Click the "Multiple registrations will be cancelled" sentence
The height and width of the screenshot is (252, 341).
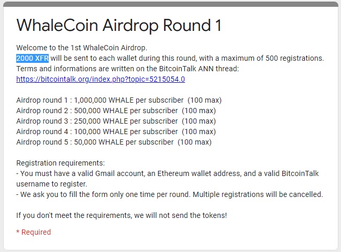point(258,194)
